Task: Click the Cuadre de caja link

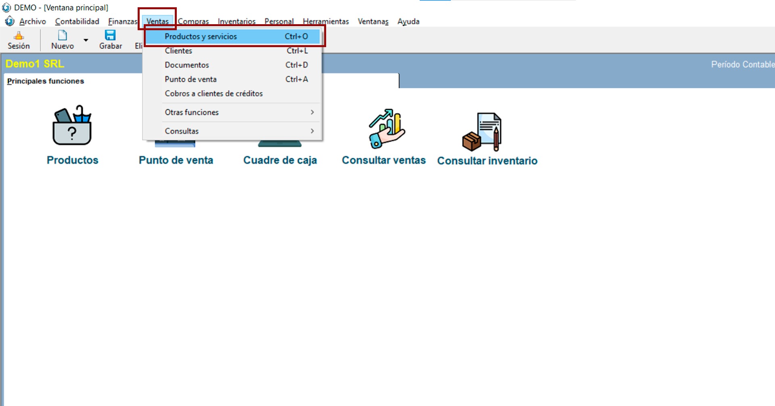Action: [280, 160]
